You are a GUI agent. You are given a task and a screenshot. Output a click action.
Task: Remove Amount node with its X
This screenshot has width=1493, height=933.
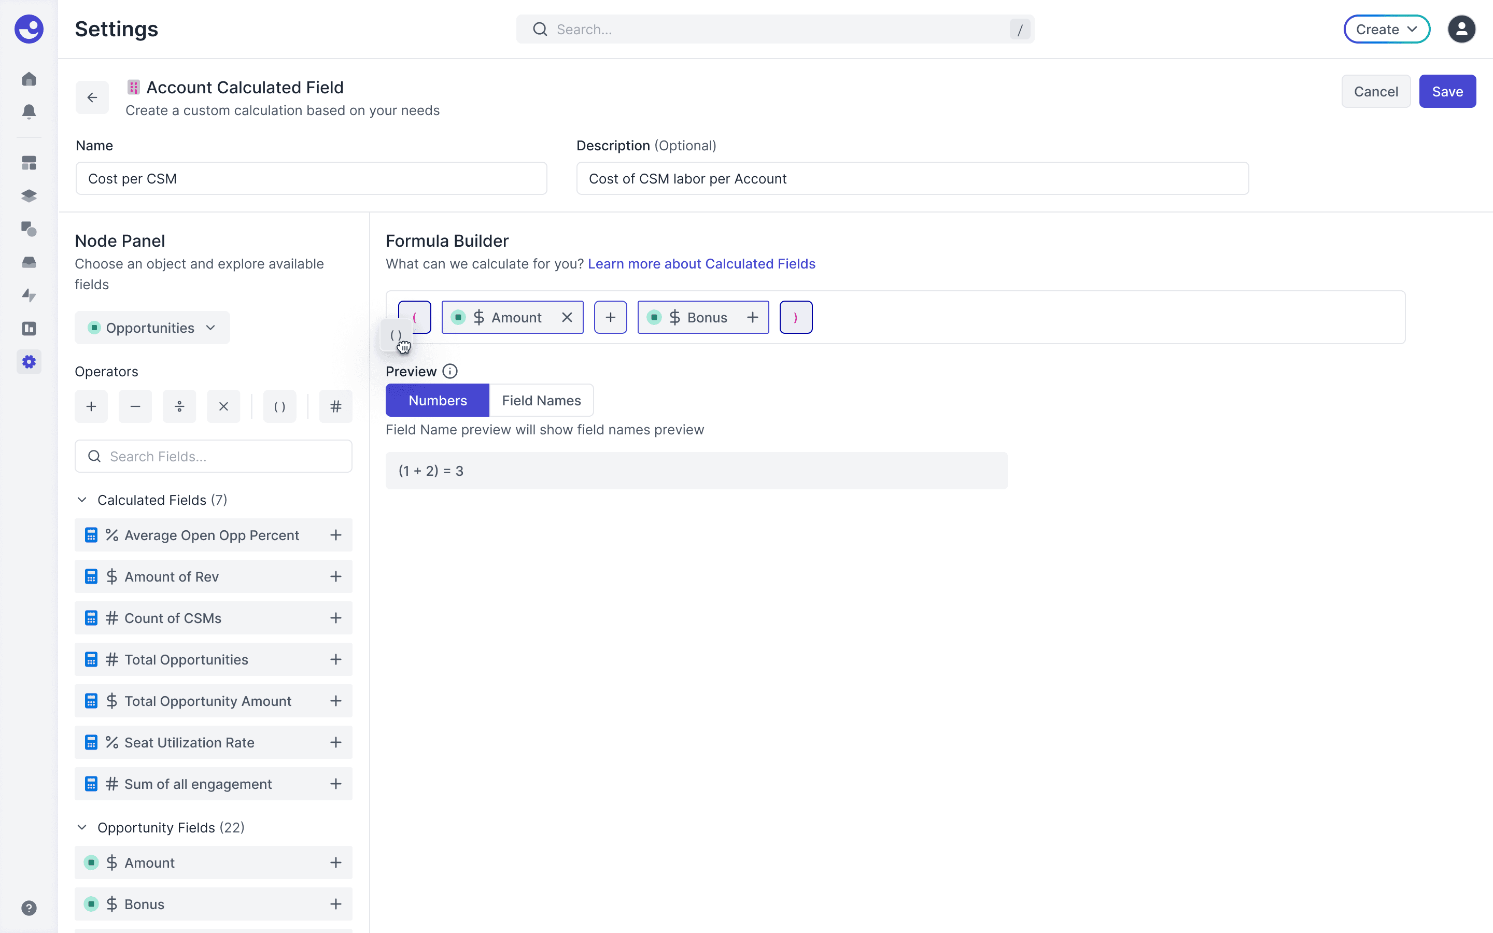[x=567, y=317]
